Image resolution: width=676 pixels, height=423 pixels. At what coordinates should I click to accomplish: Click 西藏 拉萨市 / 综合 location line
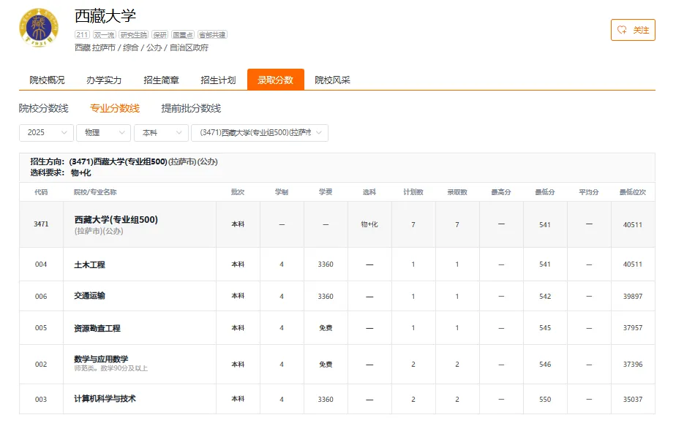click(141, 47)
